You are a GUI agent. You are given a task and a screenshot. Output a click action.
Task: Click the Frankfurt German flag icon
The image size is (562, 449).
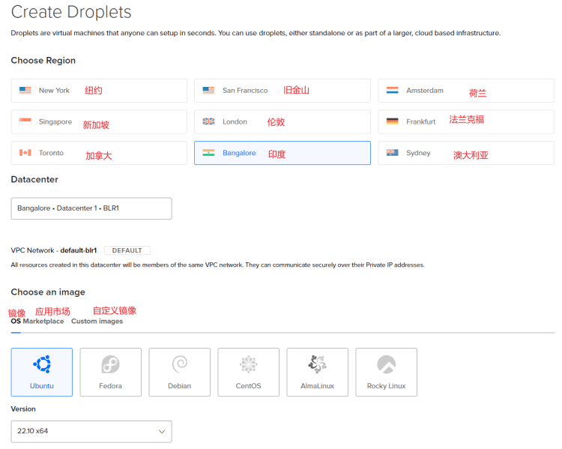coord(393,121)
